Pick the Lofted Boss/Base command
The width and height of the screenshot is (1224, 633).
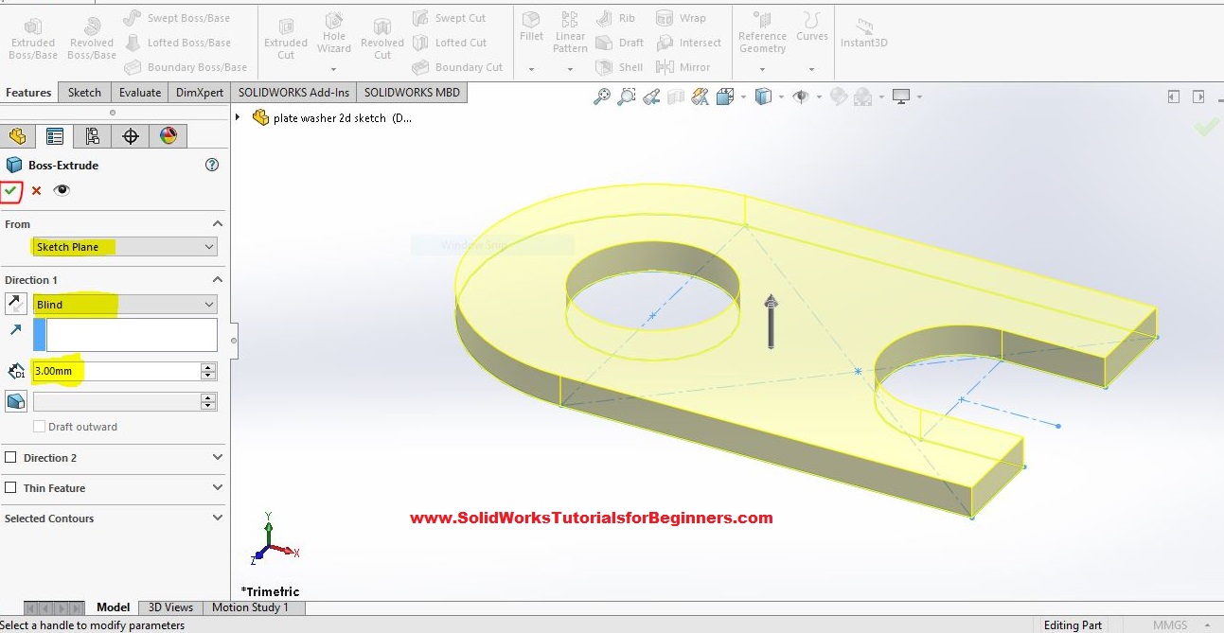177,43
